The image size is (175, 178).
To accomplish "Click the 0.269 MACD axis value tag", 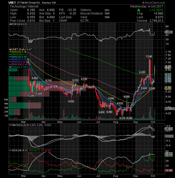I will click(168, 129).
